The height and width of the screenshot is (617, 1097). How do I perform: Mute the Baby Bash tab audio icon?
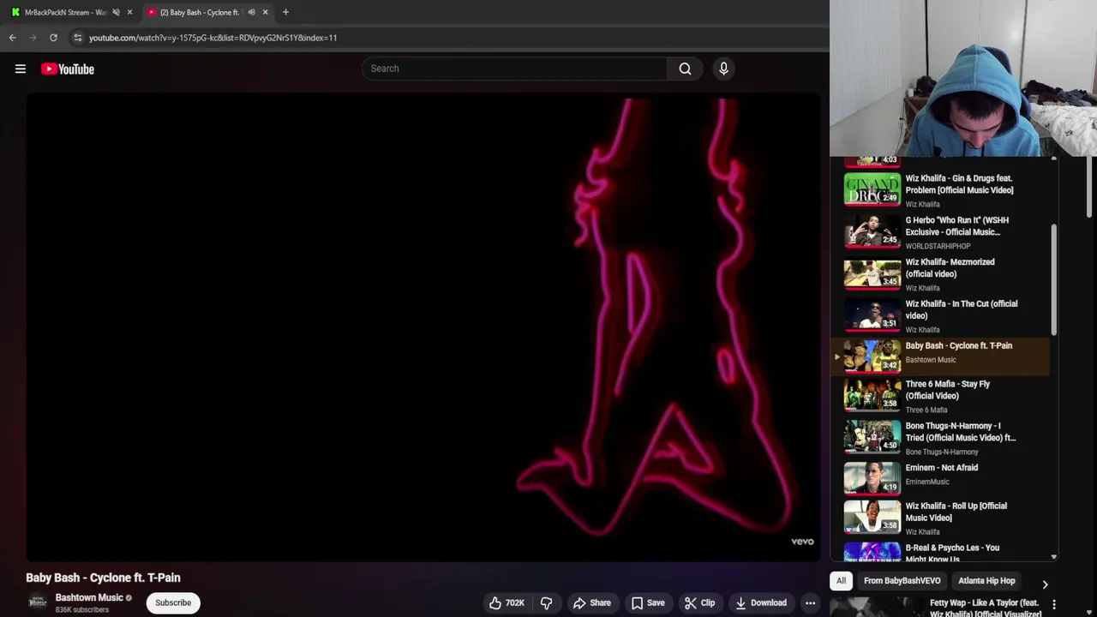251,12
